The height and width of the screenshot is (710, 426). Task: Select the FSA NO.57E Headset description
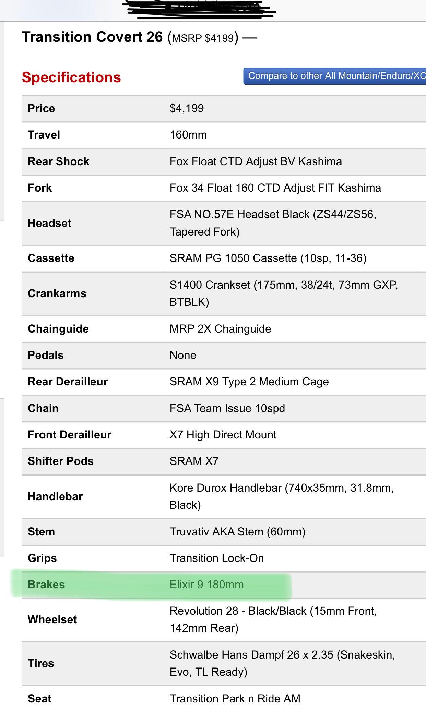coord(273,223)
